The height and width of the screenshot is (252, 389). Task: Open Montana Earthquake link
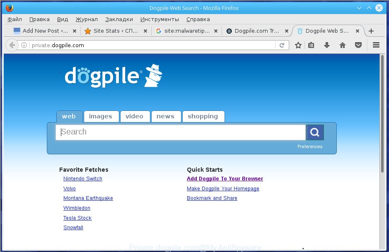click(x=88, y=198)
